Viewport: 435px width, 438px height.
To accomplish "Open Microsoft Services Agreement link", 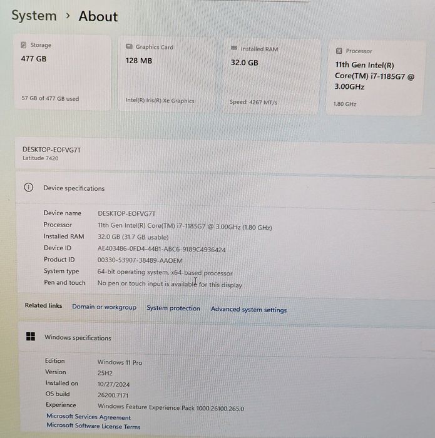I will click(x=88, y=417).
